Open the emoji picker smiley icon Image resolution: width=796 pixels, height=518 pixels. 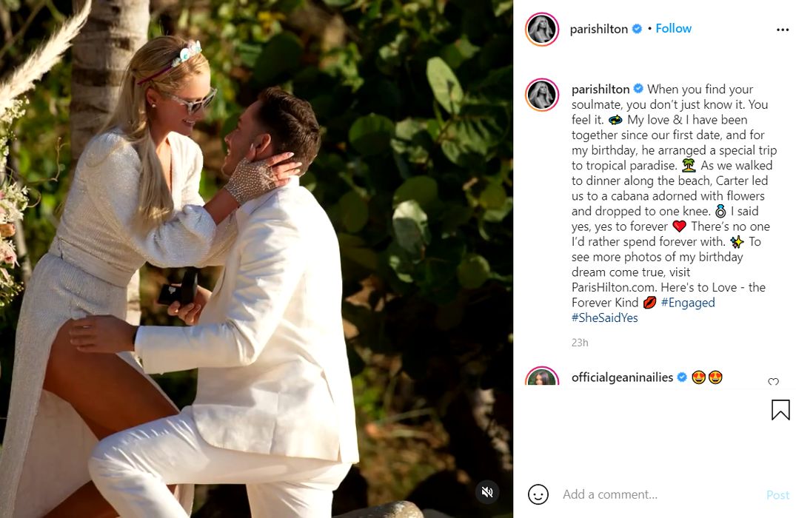[538, 494]
